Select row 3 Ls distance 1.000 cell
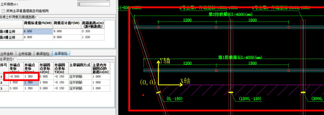This screenshot has width=324, height=115. click(x=100, y=88)
